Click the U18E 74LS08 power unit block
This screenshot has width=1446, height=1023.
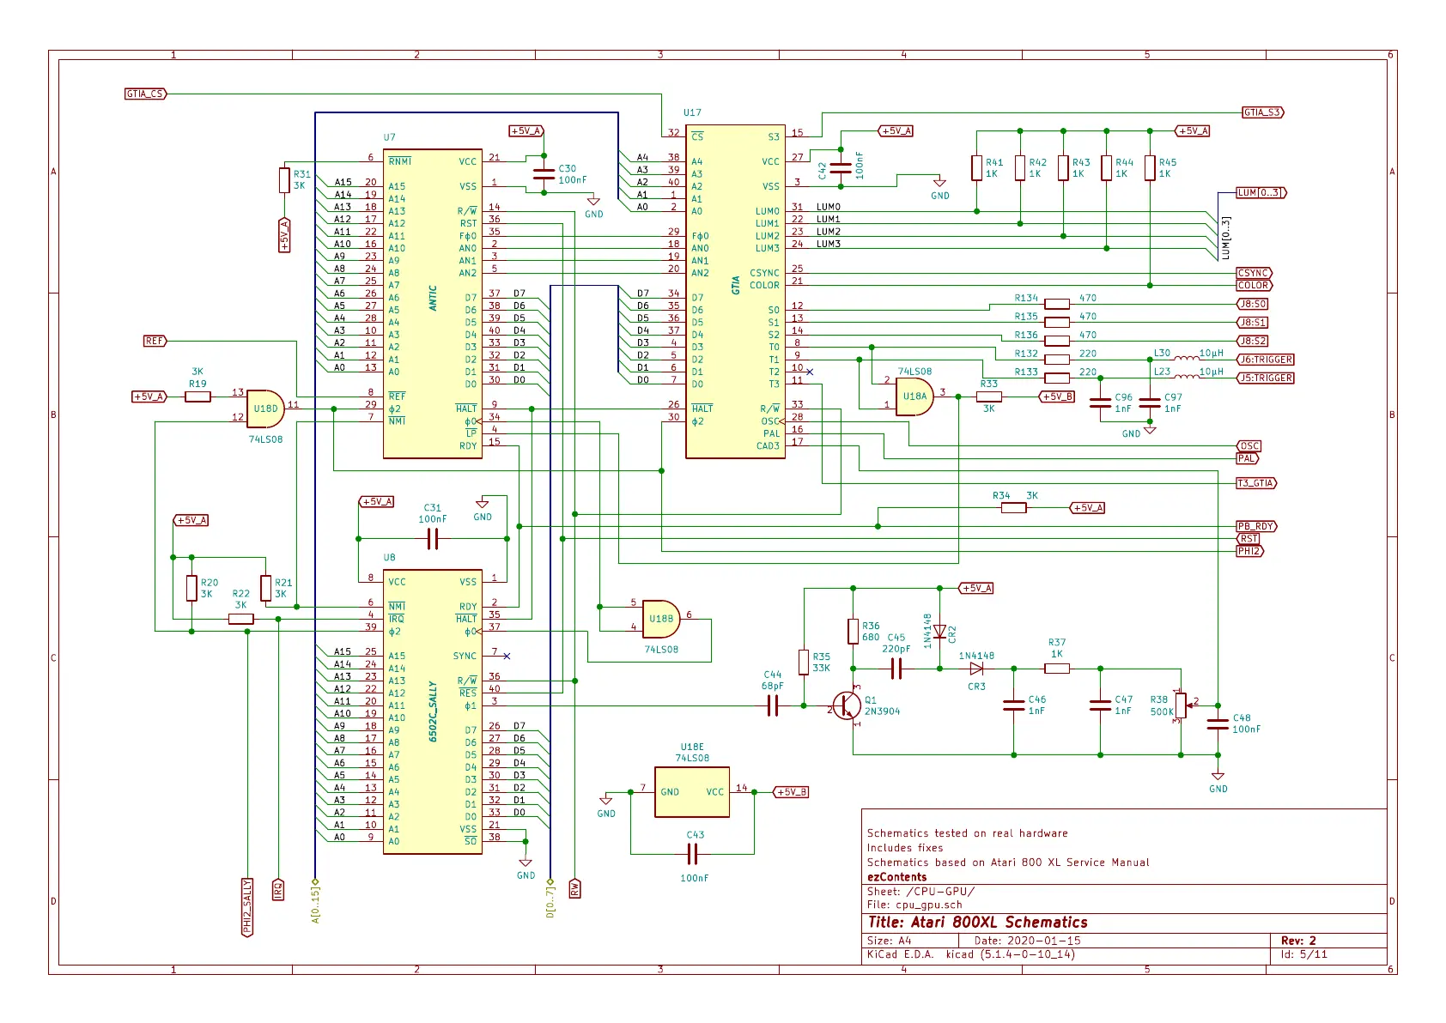coord(692,792)
